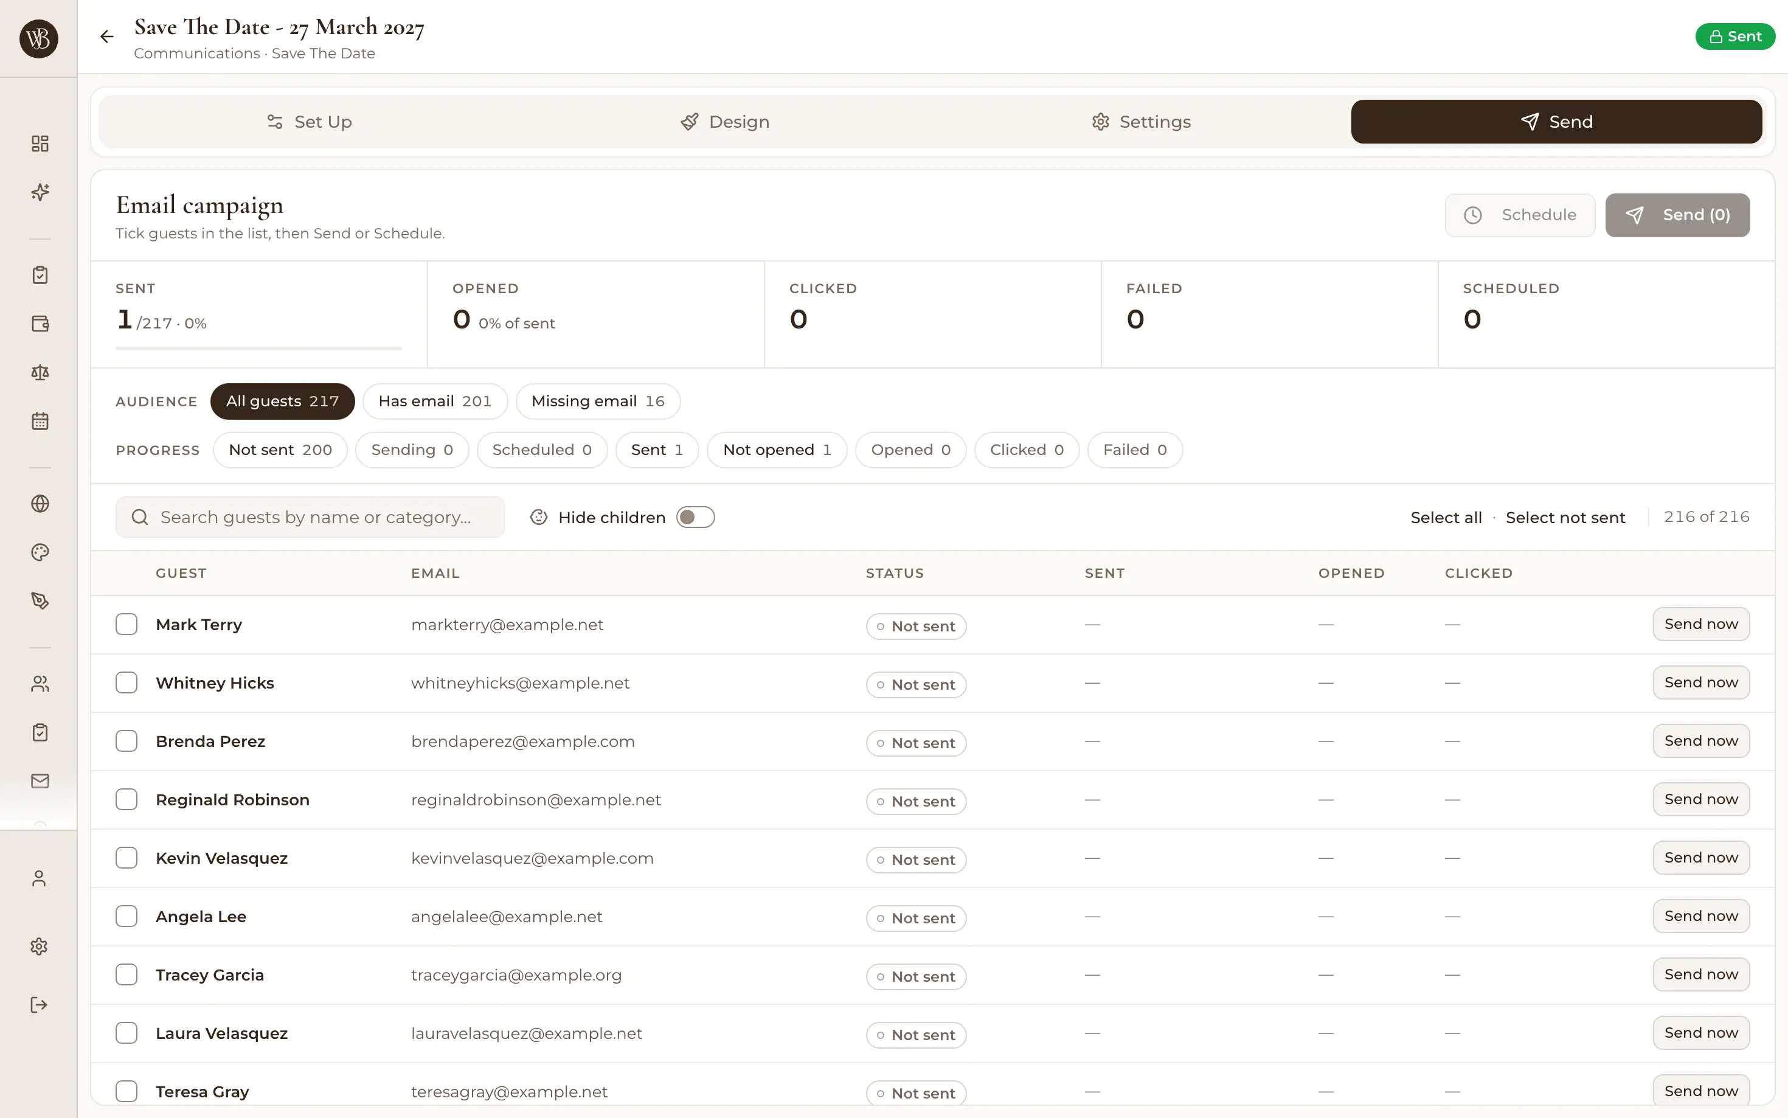The width and height of the screenshot is (1788, 1118).
Task: Filter audience by Has email 201
Action: [435, 401]
